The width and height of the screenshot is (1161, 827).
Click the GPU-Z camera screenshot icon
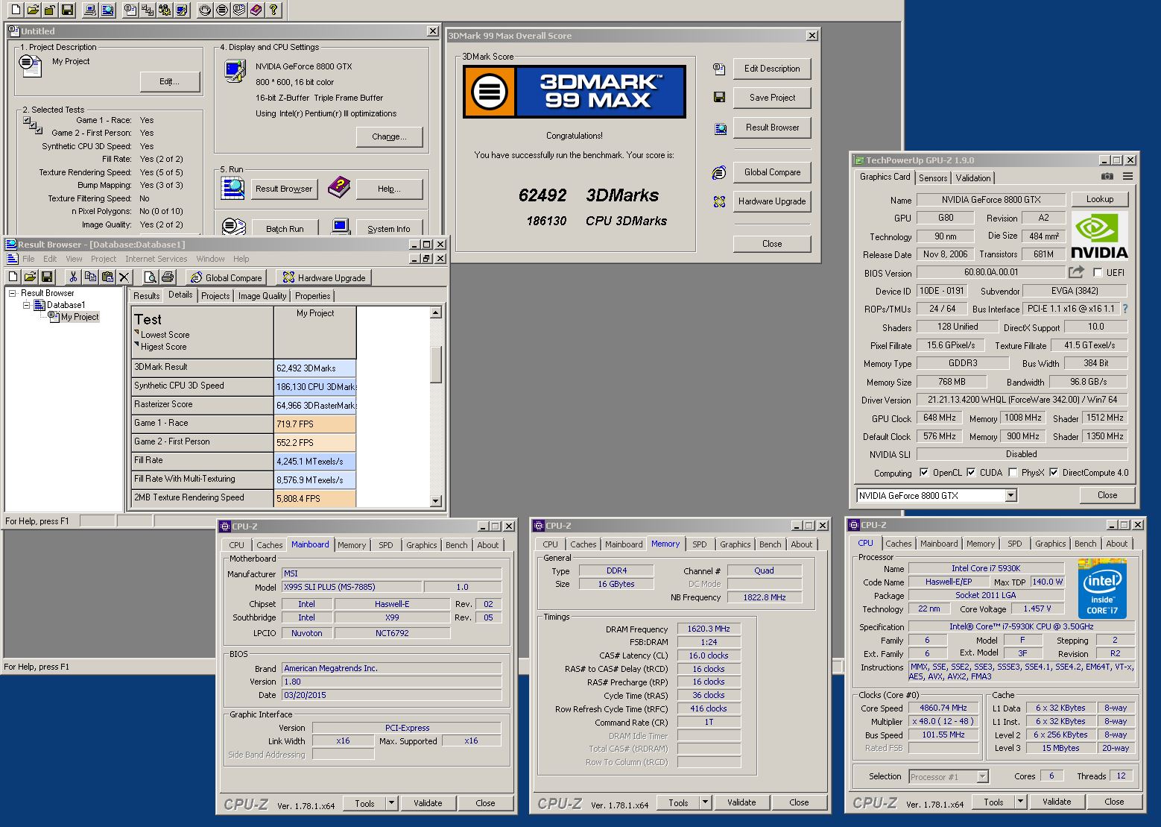(1107, 177)
